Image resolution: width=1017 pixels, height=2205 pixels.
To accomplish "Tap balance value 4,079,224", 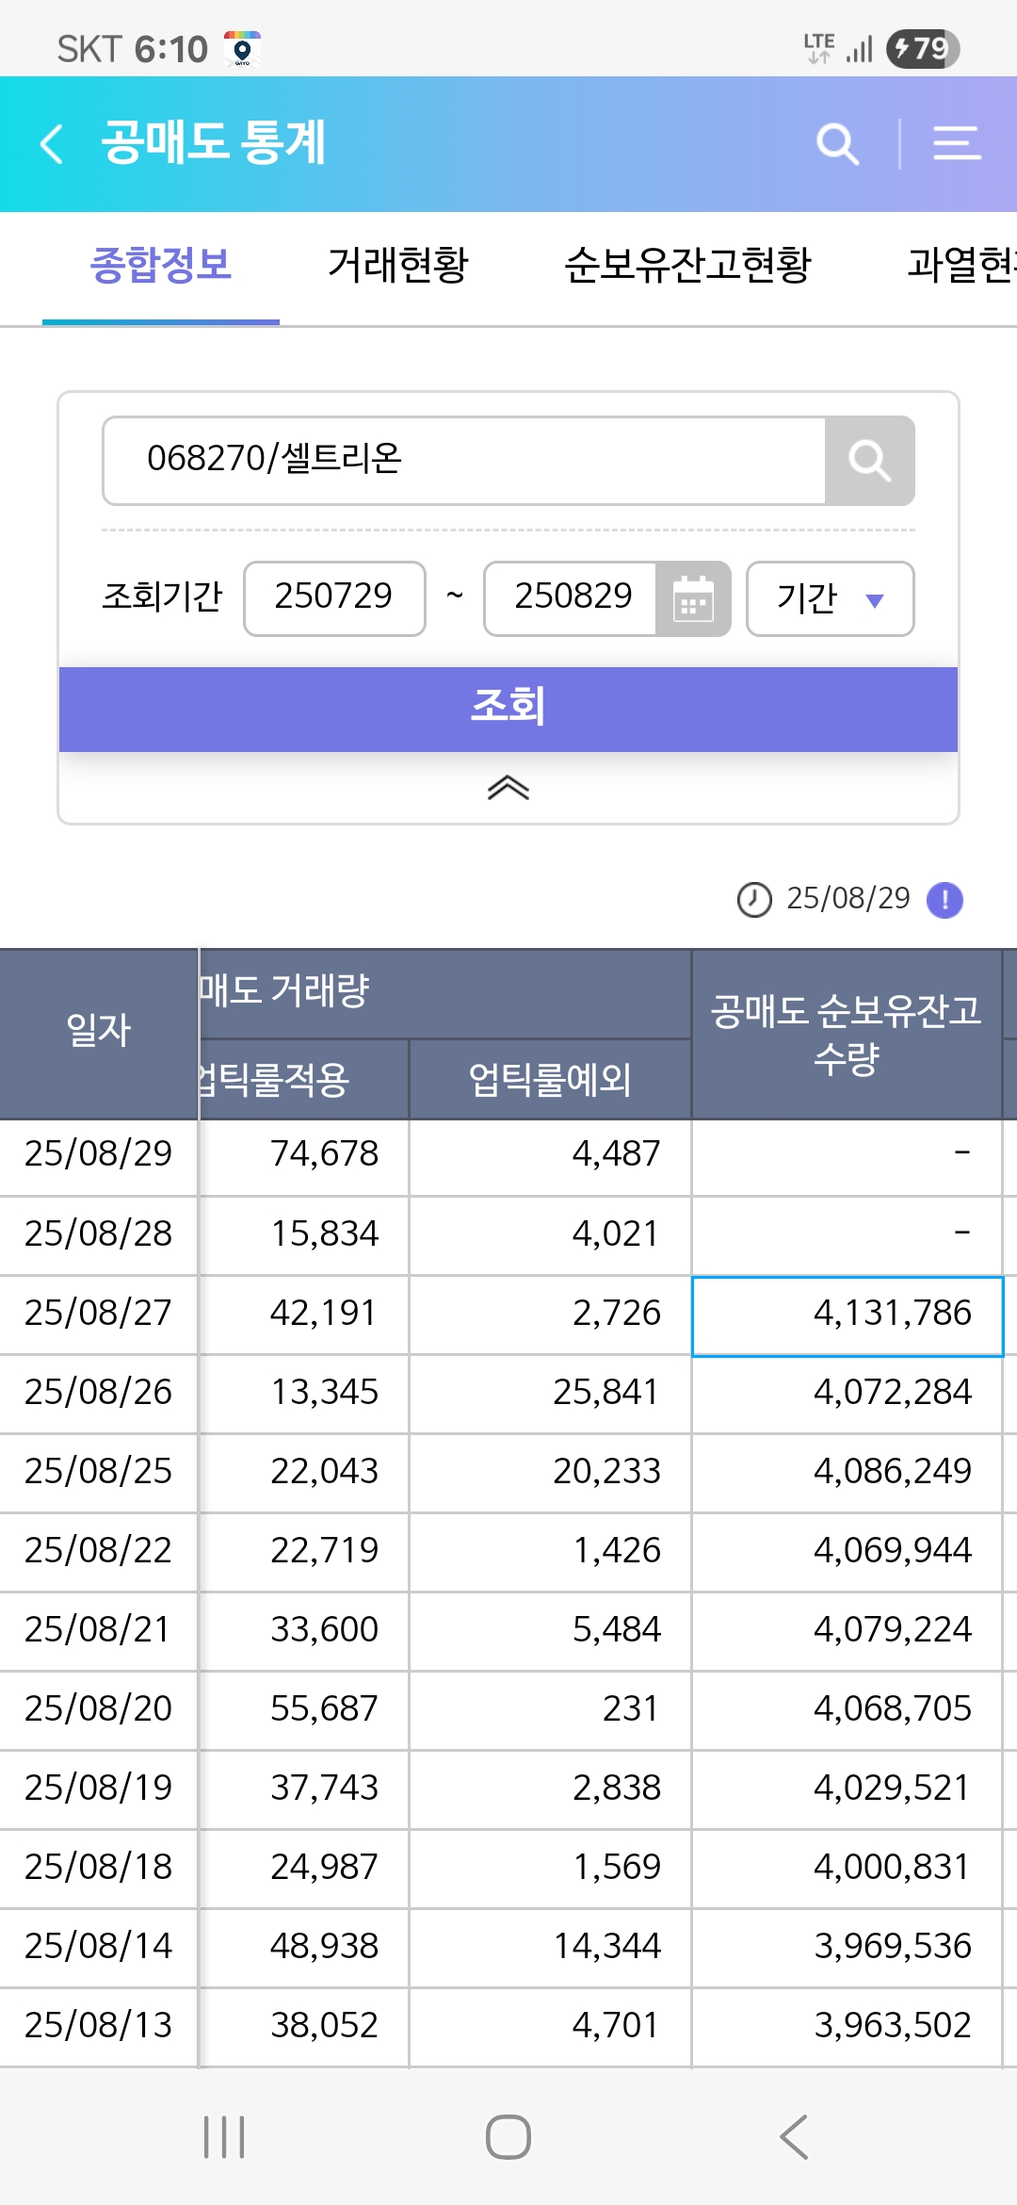I will (893, 1630).
